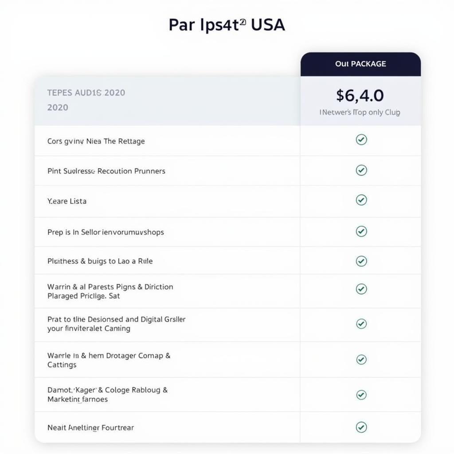Viewport: 454px width, 454px height.
Task: Click checkmark for Warrin & al Parests row
Action: [361, 289]
